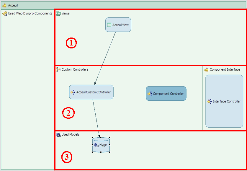Click the Views section label

66,14
